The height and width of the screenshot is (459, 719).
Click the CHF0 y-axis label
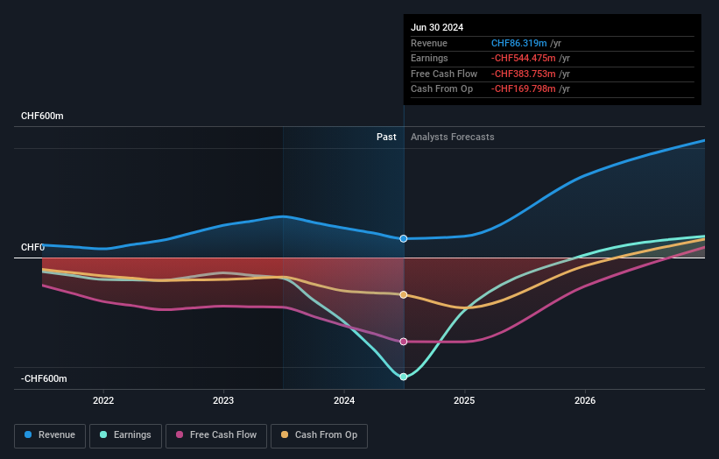click(x=32, y=247)
